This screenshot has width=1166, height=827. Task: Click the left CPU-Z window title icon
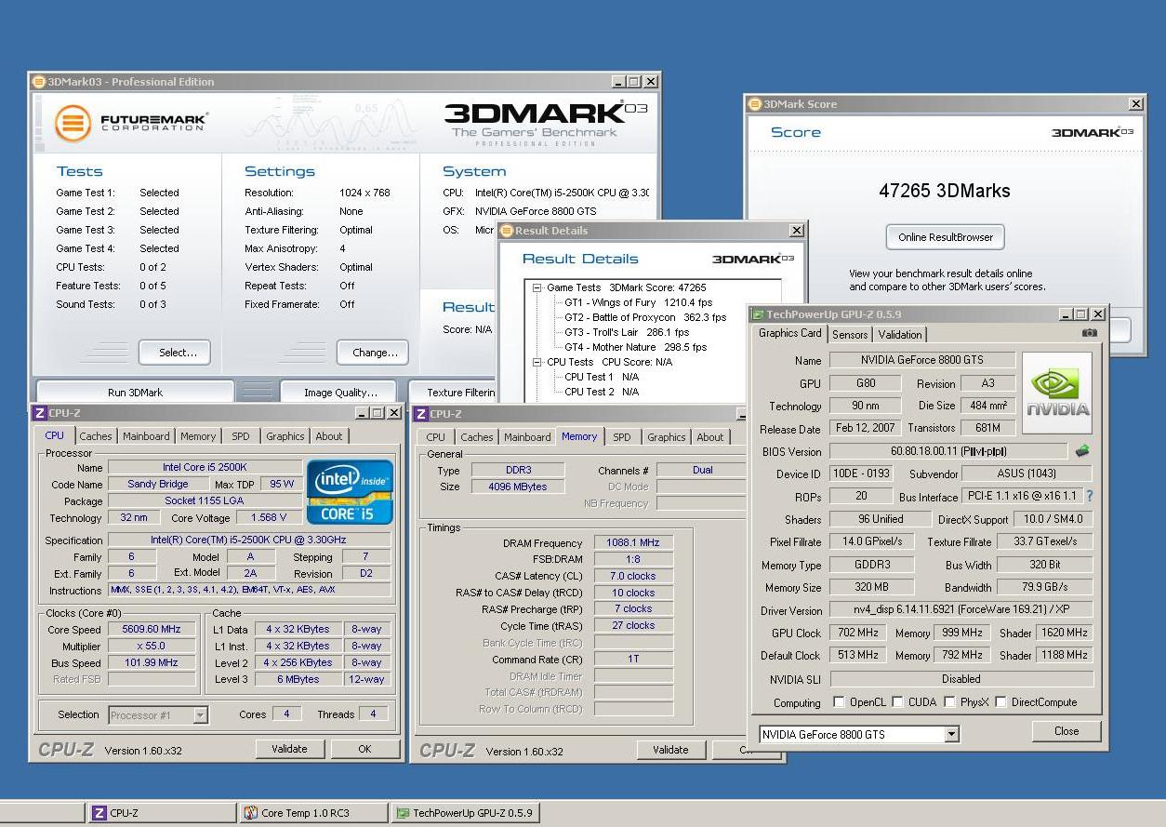point(39,413)
